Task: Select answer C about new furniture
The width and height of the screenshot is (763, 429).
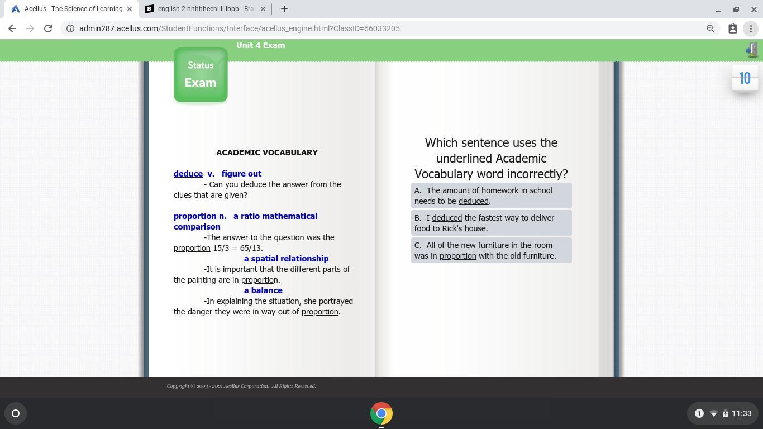Action: [x=492, y=251]
